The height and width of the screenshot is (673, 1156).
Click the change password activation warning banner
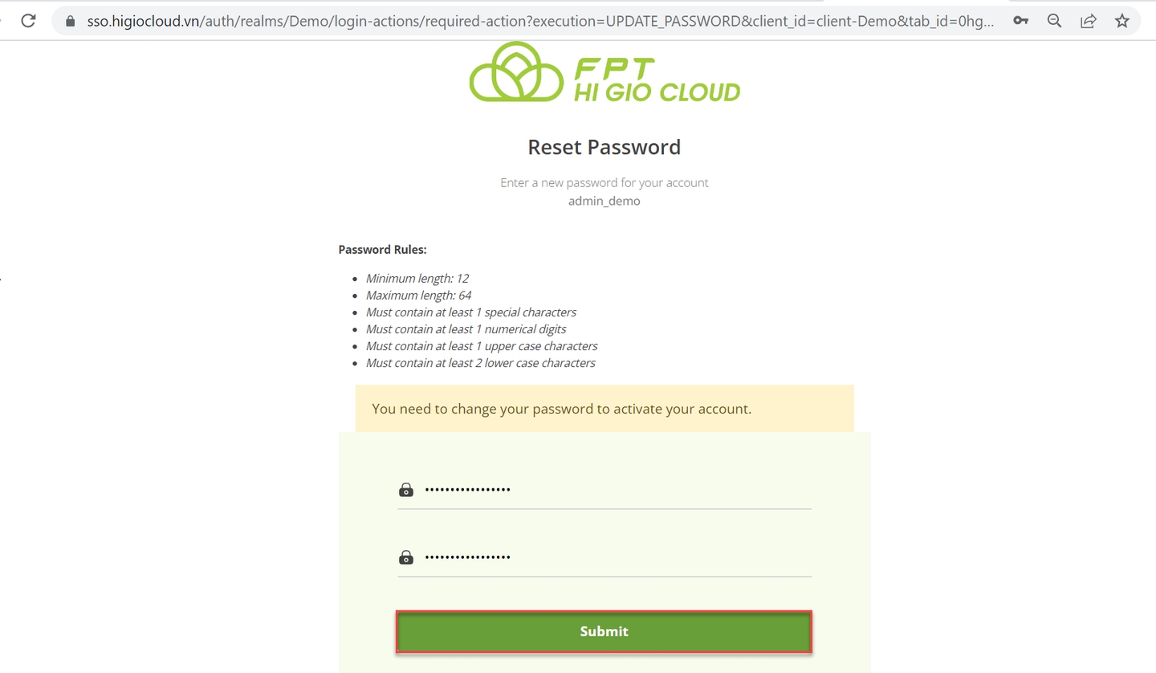pos(604,409)
